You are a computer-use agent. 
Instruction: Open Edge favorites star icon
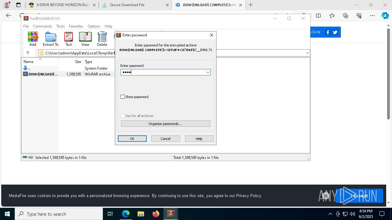click(x=332, y=16)
